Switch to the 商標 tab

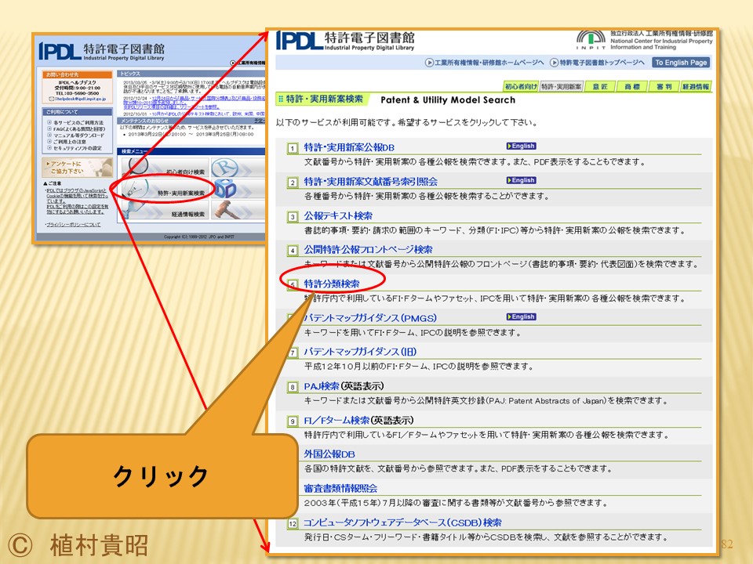coord(631,86)
